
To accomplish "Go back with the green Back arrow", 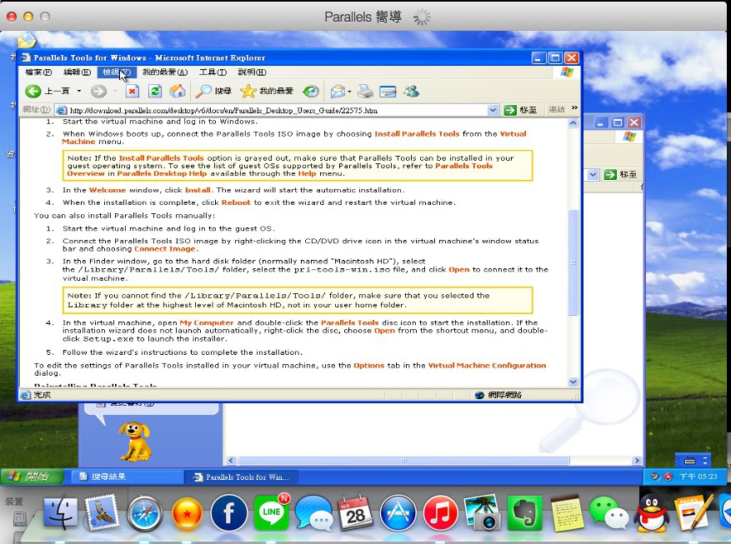I will pyautogui.click(x=33, y=92).
